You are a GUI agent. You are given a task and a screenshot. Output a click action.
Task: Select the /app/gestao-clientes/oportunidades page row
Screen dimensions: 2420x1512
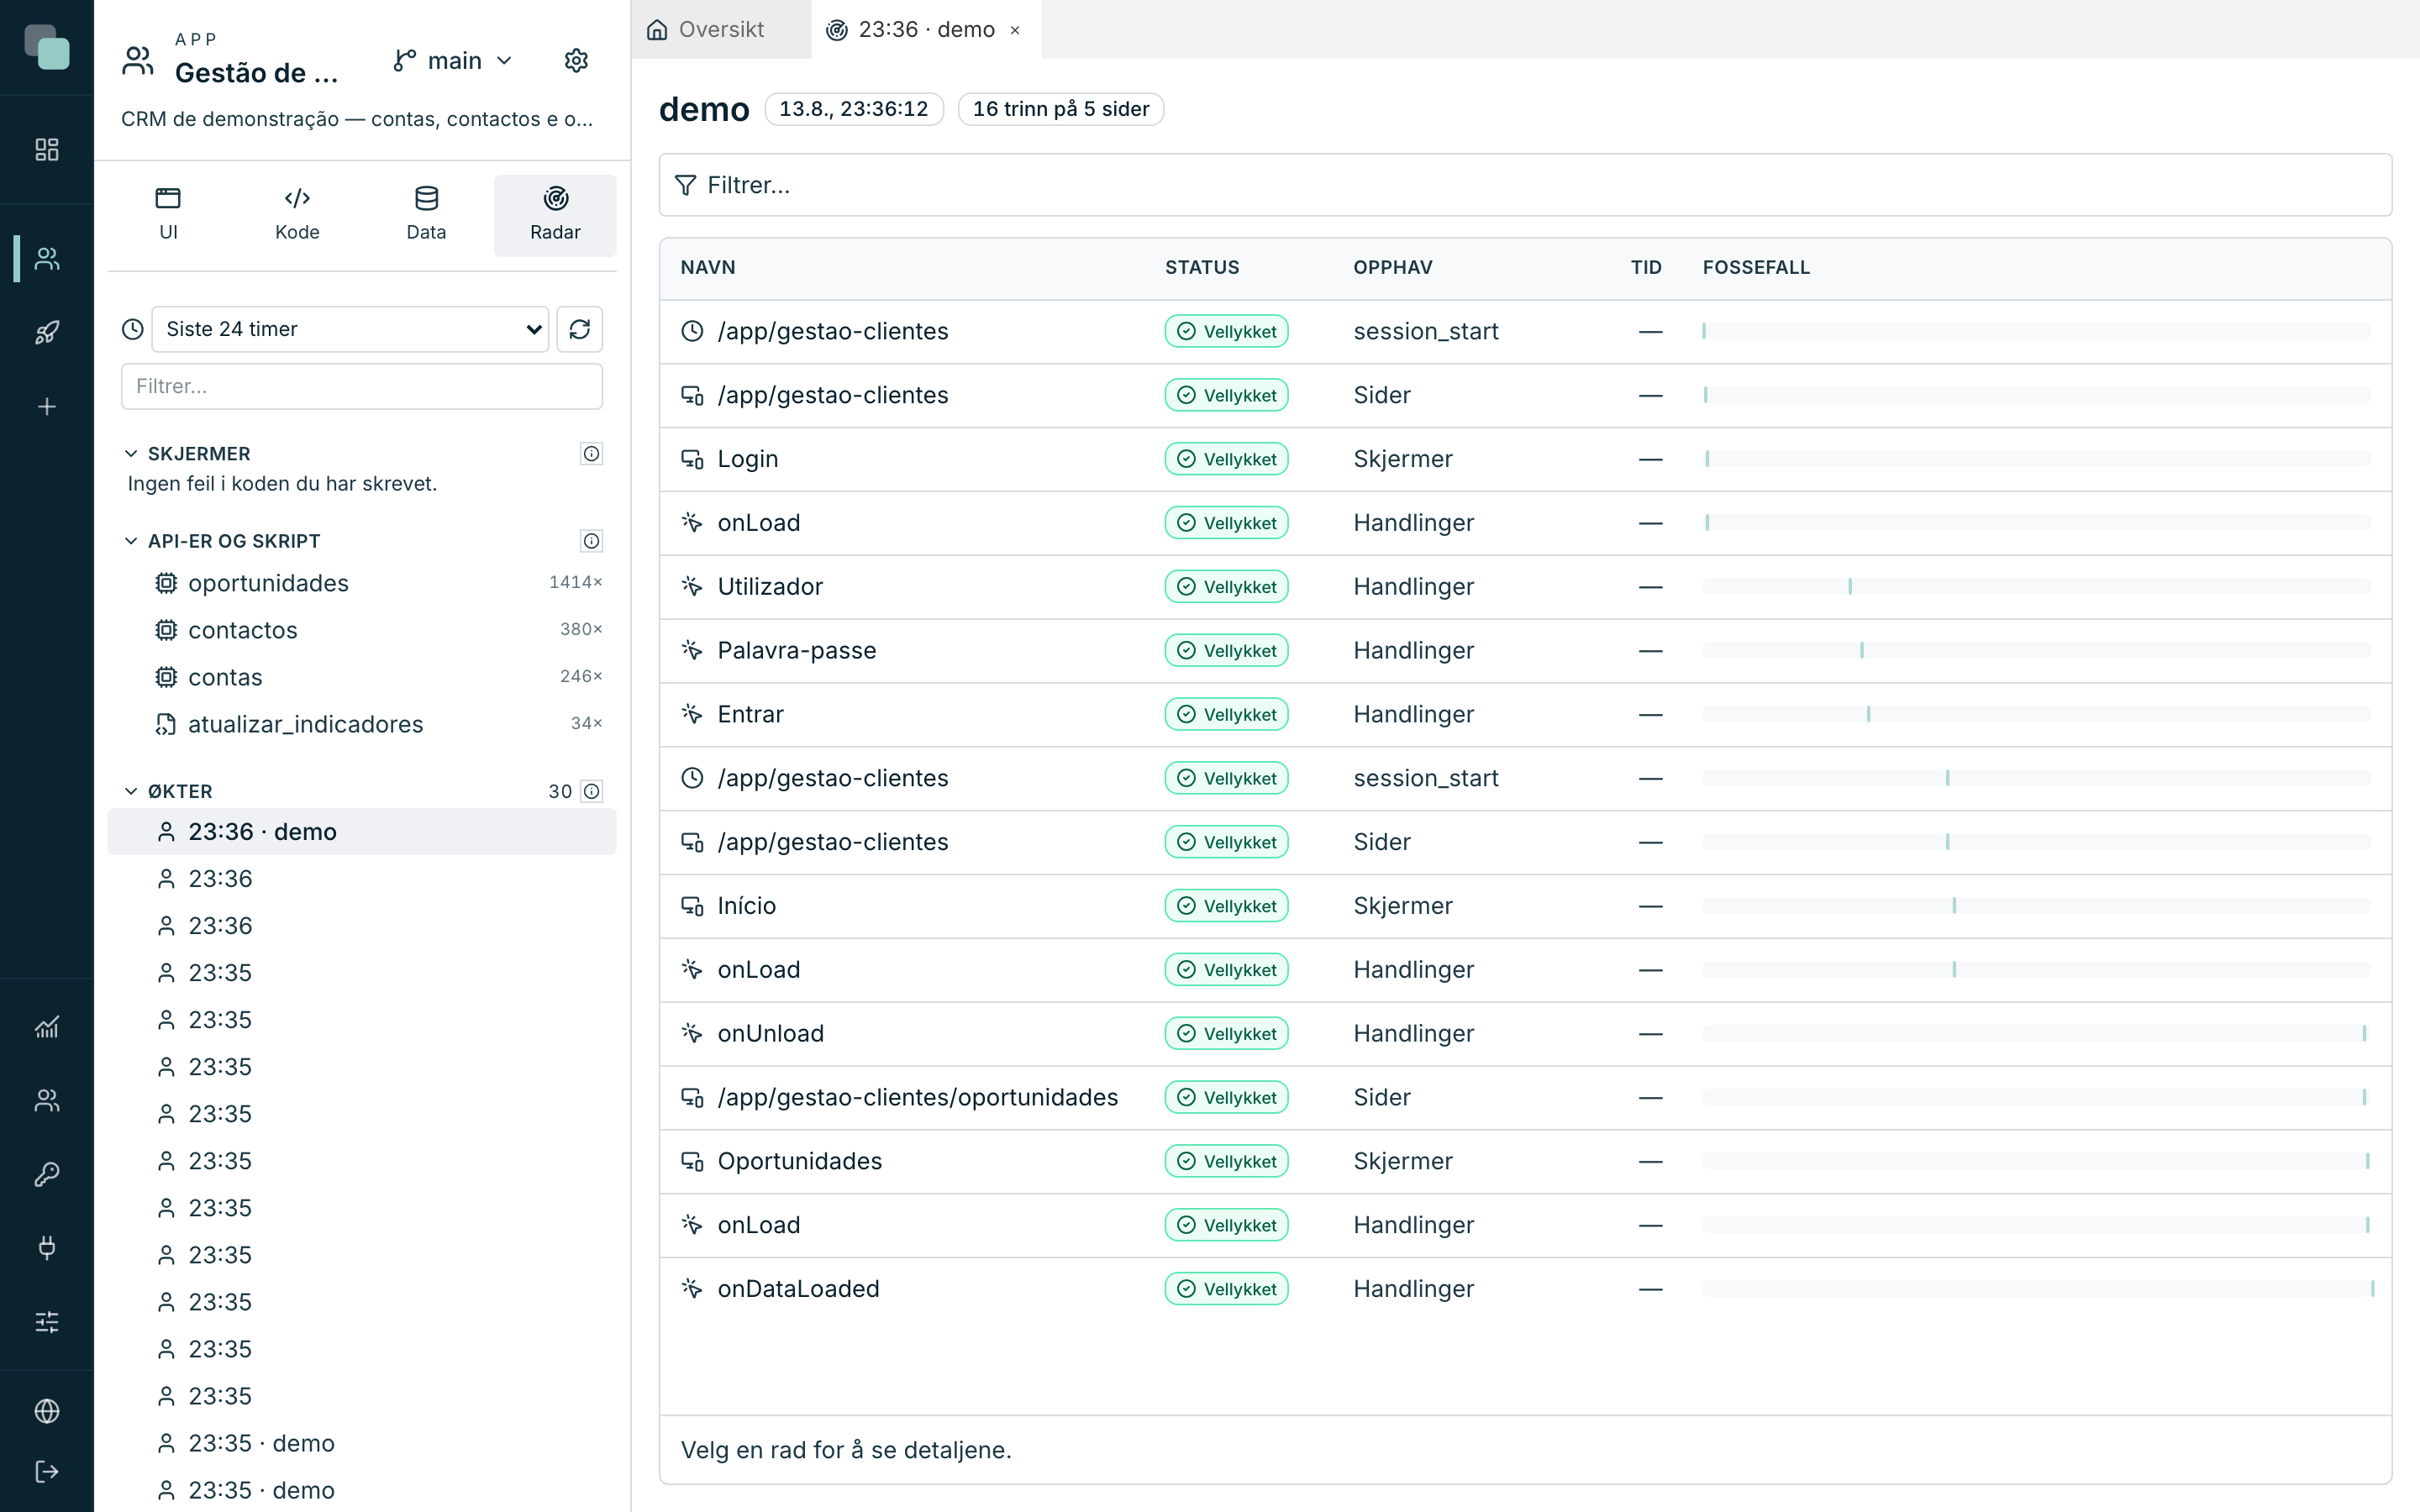point(1525,1098)
